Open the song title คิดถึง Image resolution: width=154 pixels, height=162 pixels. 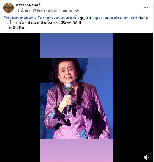[x=41, y=11]
